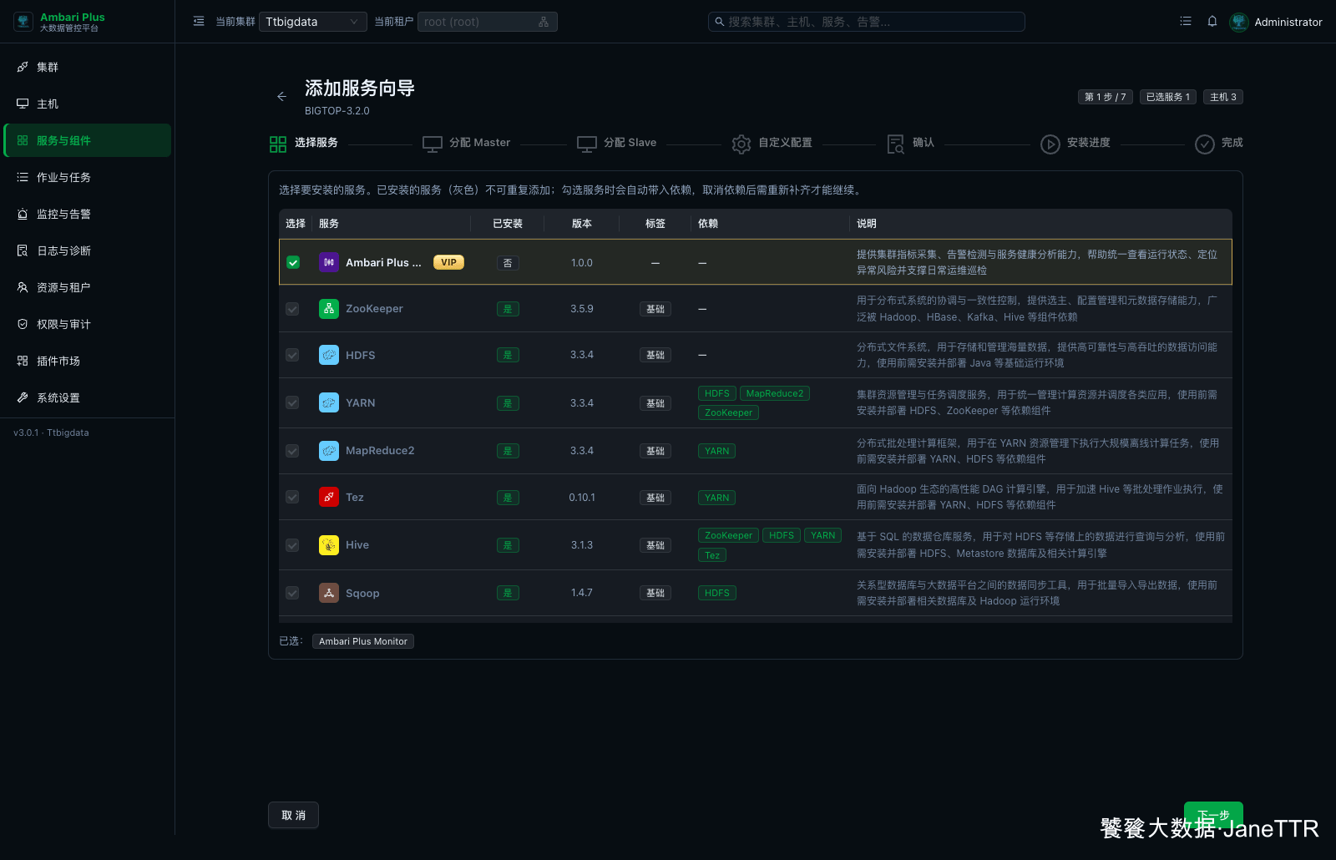This screenshot has height=860, width=1336.
Task: Click the Tez dependency tag in Hive row
Action: 712,555
